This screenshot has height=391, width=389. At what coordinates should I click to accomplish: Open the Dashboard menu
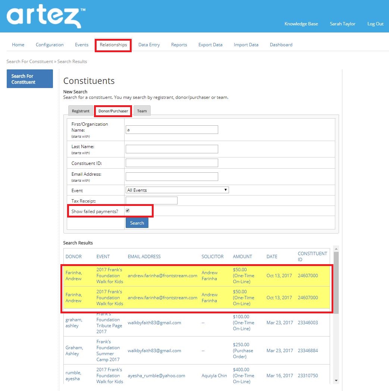pos(281,45)
